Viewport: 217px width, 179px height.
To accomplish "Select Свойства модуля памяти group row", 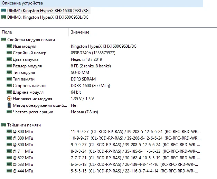I will (x=31, y=40).
